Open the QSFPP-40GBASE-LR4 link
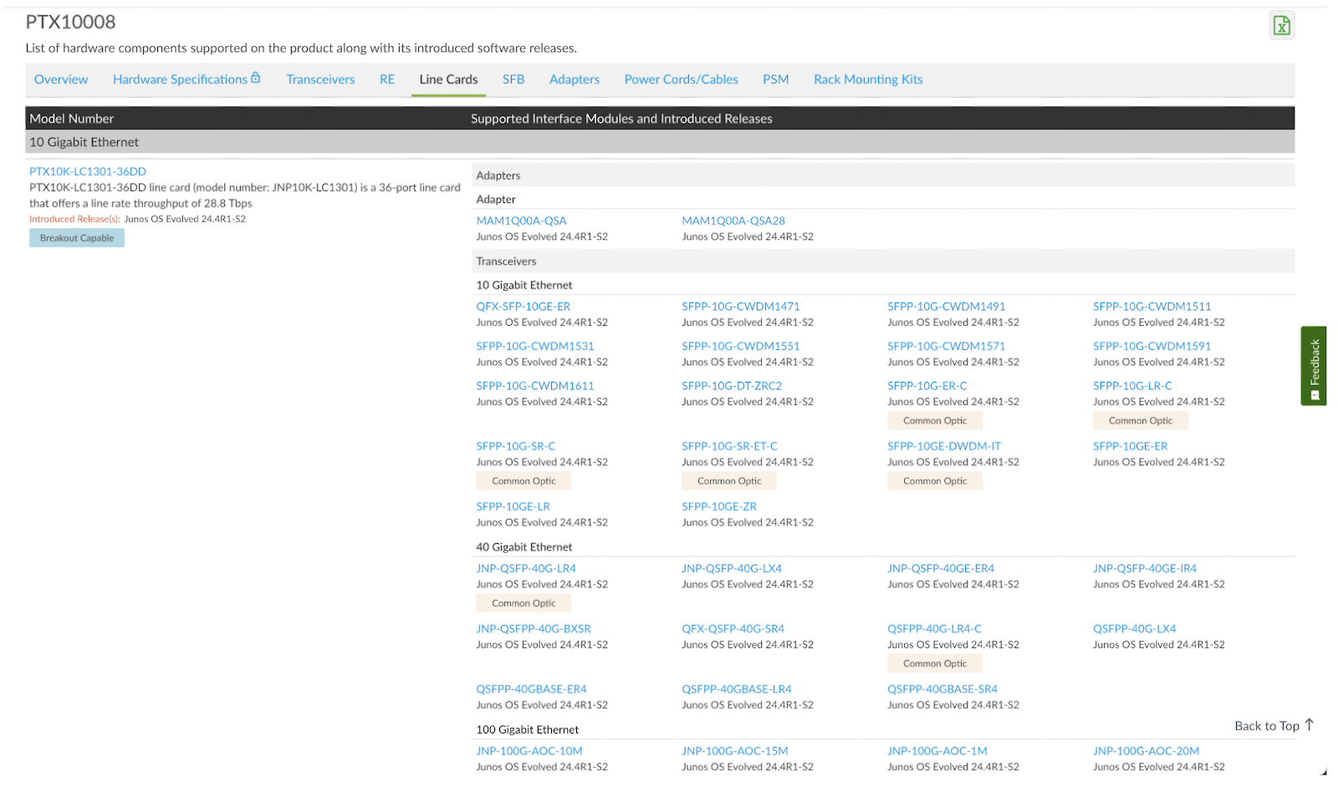 [737, 689]
